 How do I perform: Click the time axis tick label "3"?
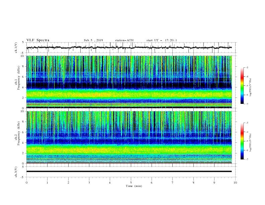(x=89, y=183)
